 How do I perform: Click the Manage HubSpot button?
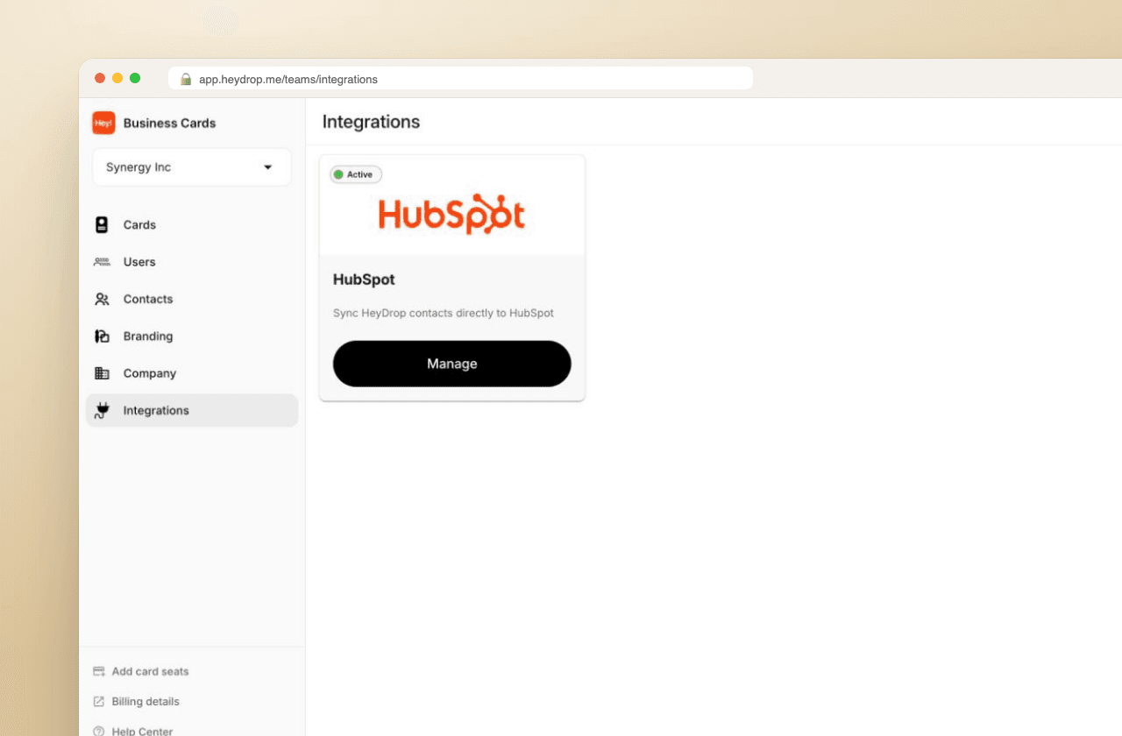point(452,364)
